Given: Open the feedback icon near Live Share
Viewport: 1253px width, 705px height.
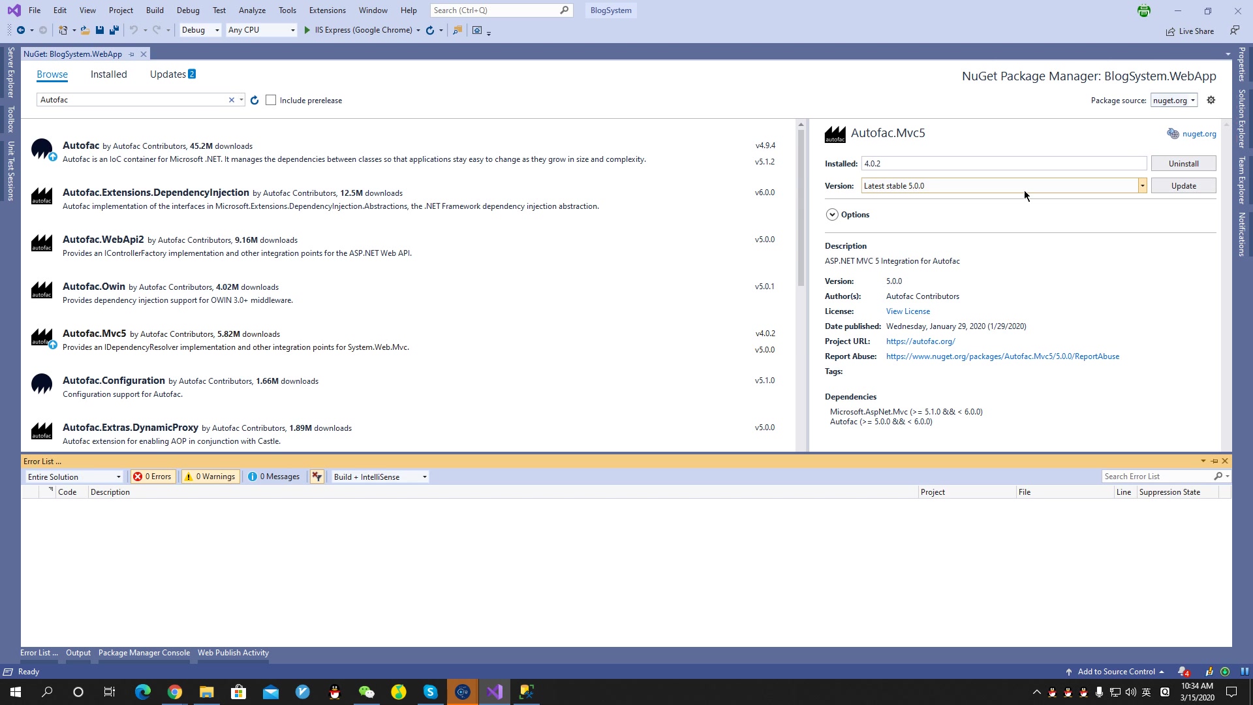Looking at the screenshot, I should click(x=1235, y=31).
